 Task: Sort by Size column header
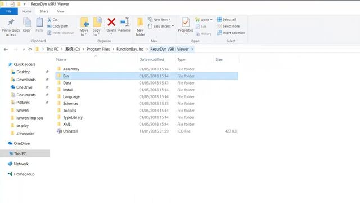tap(219, 59)
